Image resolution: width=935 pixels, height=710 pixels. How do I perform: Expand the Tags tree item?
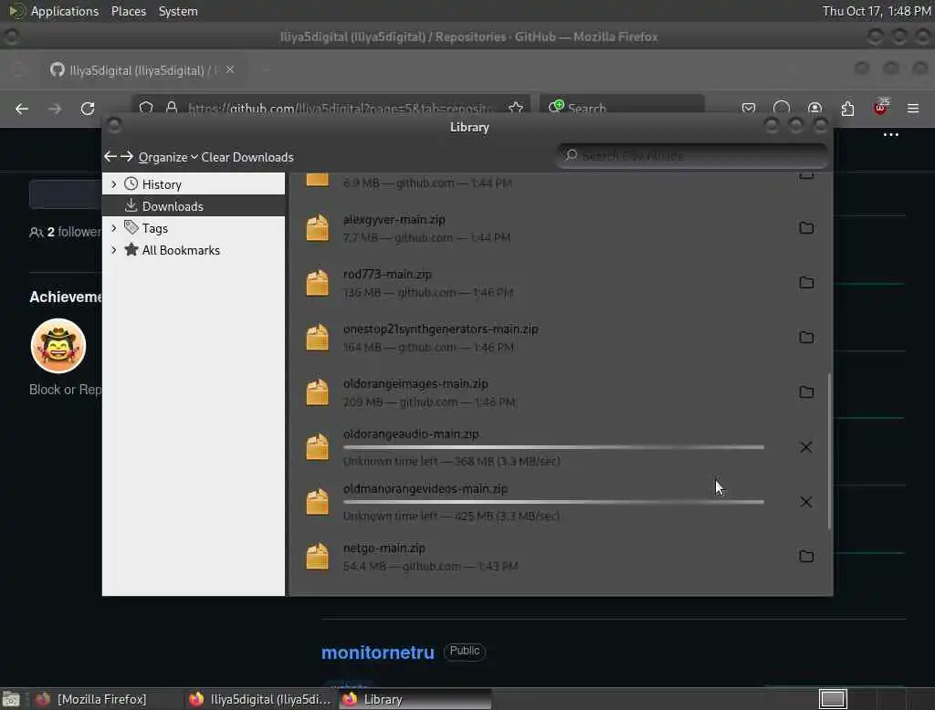click(x=114, y=228)
